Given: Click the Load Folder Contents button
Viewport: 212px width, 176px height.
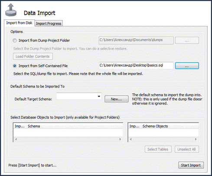Looking at the screenshot, I should [x=33, y=56].
